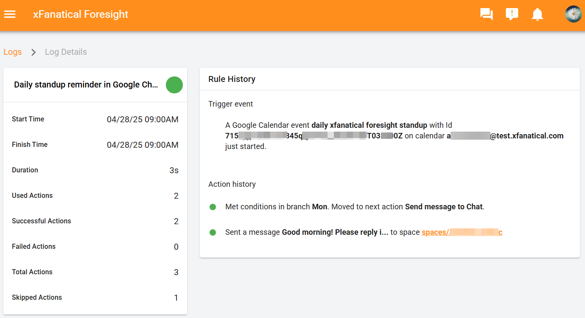Go back to Logs breadcrumb
The height and width of the screenshot is (318, 585).
pos(13,52)
